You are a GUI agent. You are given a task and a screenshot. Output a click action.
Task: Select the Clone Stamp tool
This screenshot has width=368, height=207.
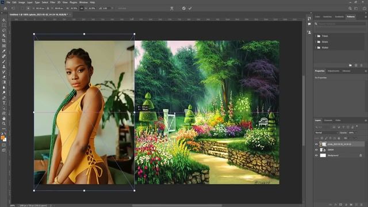point(4,67)
